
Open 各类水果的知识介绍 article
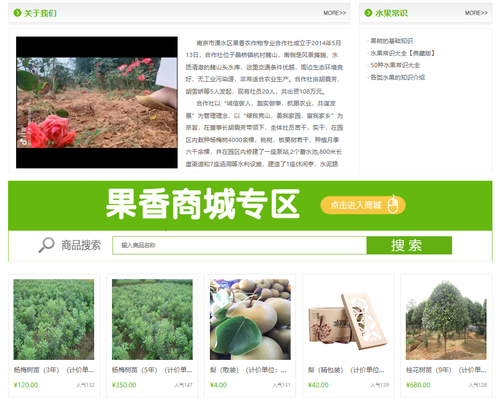(x=397, y=77)
